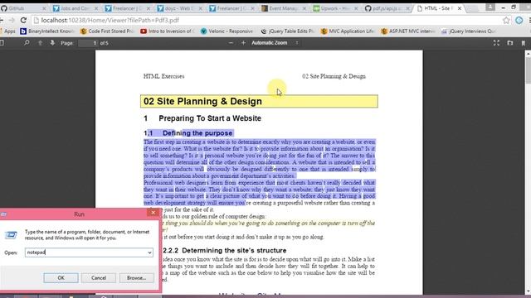The width and height of the screenshot is (531, 298).
Task: Go to next page arrow
Action: click(52, 43)
